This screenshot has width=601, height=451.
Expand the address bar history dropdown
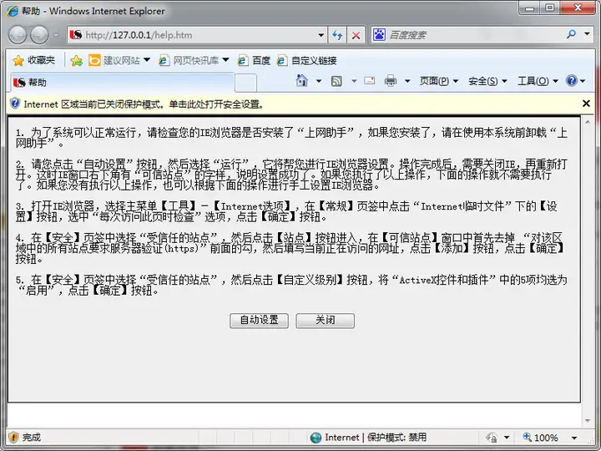coord(321,35)
